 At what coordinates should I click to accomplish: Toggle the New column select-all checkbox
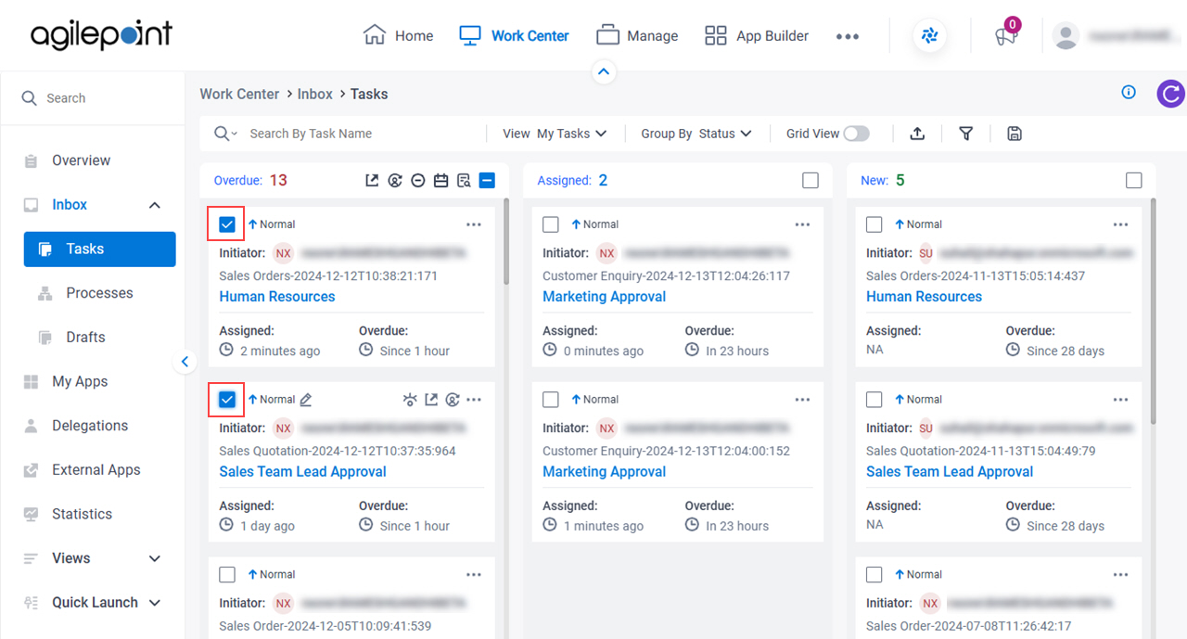pos(1133,181)
